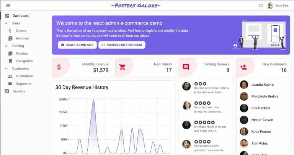Click the Segments label icon in sidebar
Screen dimensions: 294x155
click(x=10, y=83)
